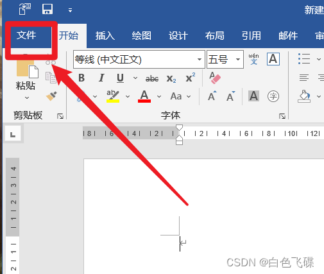Open the 剪贴板 dialog launcher

click(60, 116)
